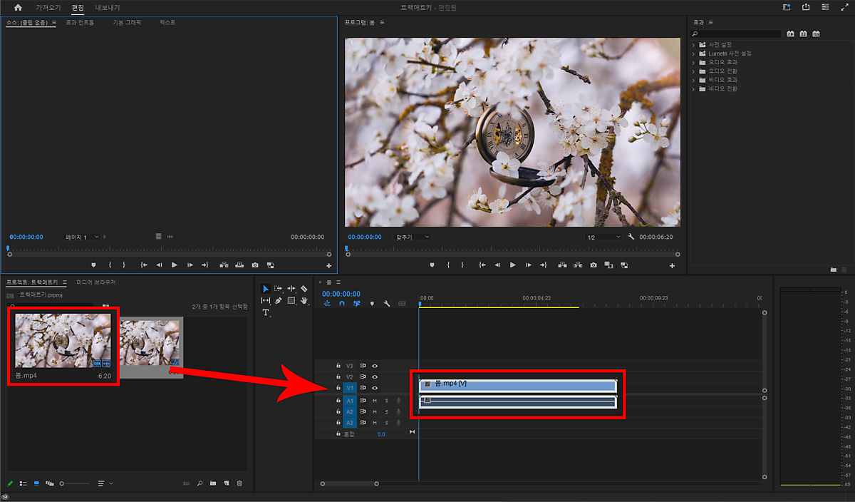Select the Razor tool in the toolbox
855x502 pixels.
tap(304, 289)
